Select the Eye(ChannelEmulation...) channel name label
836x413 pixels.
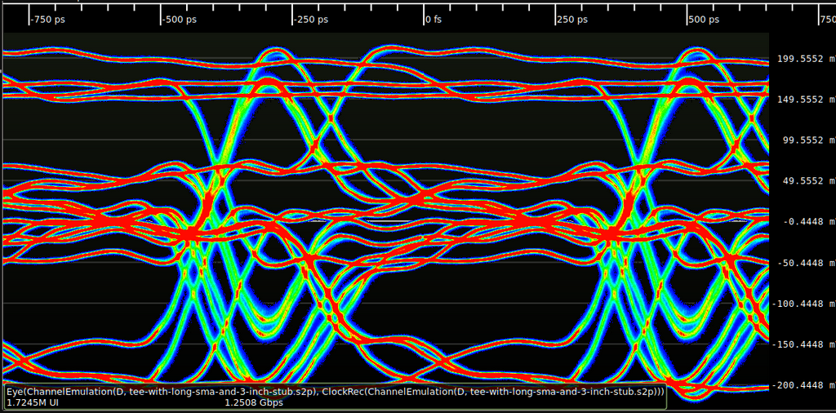(336, 392)
